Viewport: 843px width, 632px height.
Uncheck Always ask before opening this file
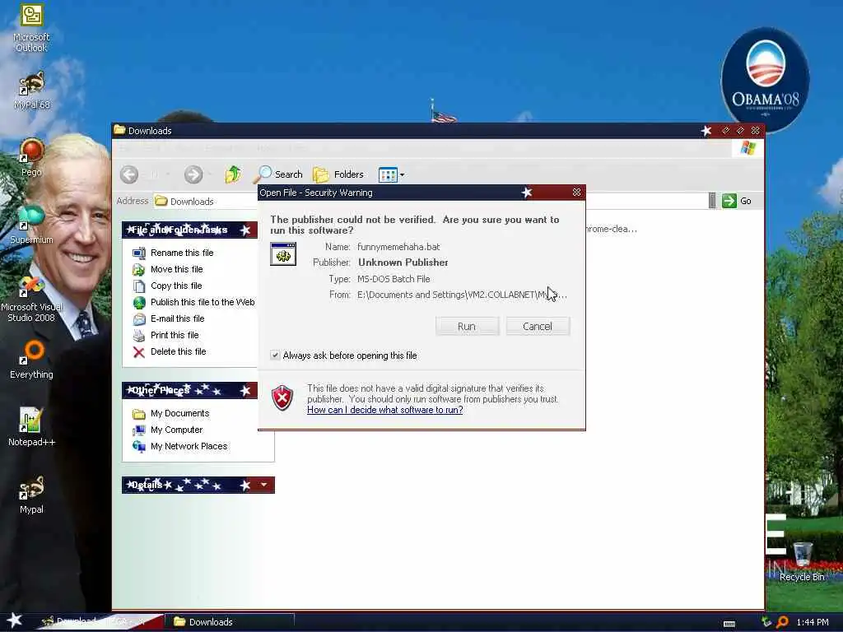(x=275, y=355)
